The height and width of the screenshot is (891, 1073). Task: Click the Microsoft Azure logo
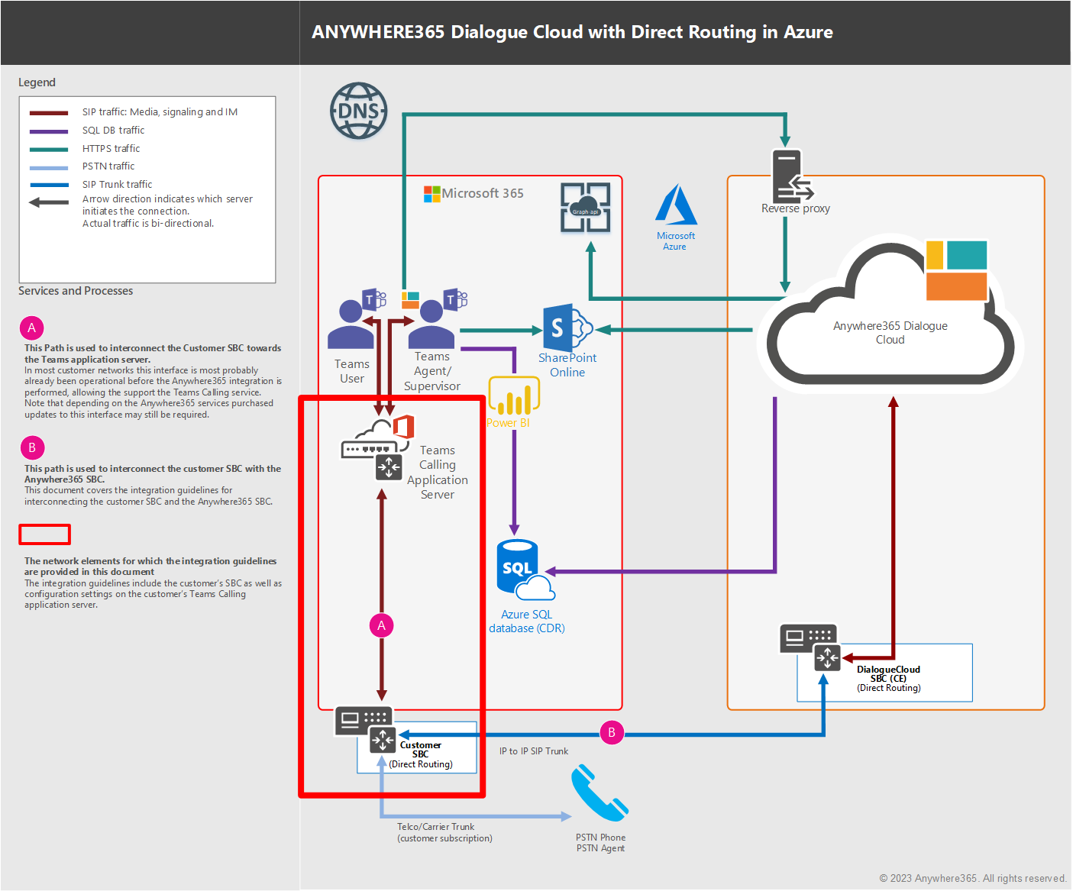676,205
